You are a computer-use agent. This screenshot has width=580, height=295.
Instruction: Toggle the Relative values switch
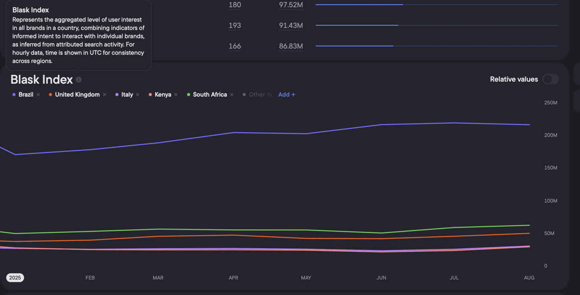(x=550, y=79)
